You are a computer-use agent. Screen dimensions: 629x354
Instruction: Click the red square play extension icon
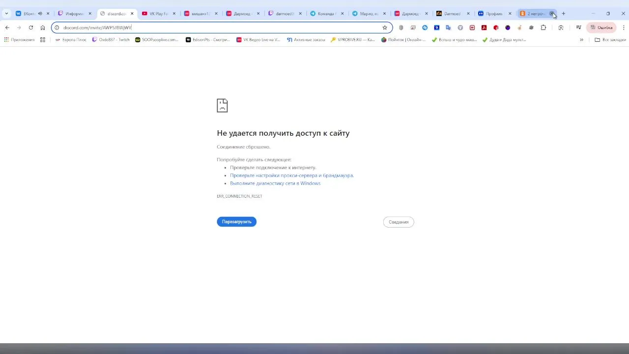(x=472, y=28)
